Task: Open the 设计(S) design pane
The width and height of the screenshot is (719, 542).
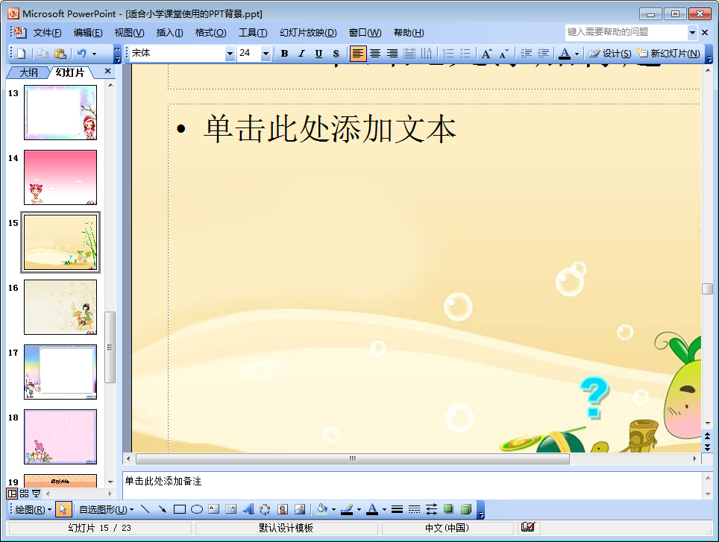Action: pos(610,54)
